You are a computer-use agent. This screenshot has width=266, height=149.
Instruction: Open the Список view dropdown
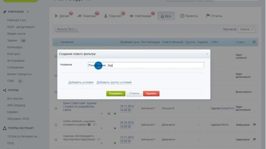[x=246, y=29]
